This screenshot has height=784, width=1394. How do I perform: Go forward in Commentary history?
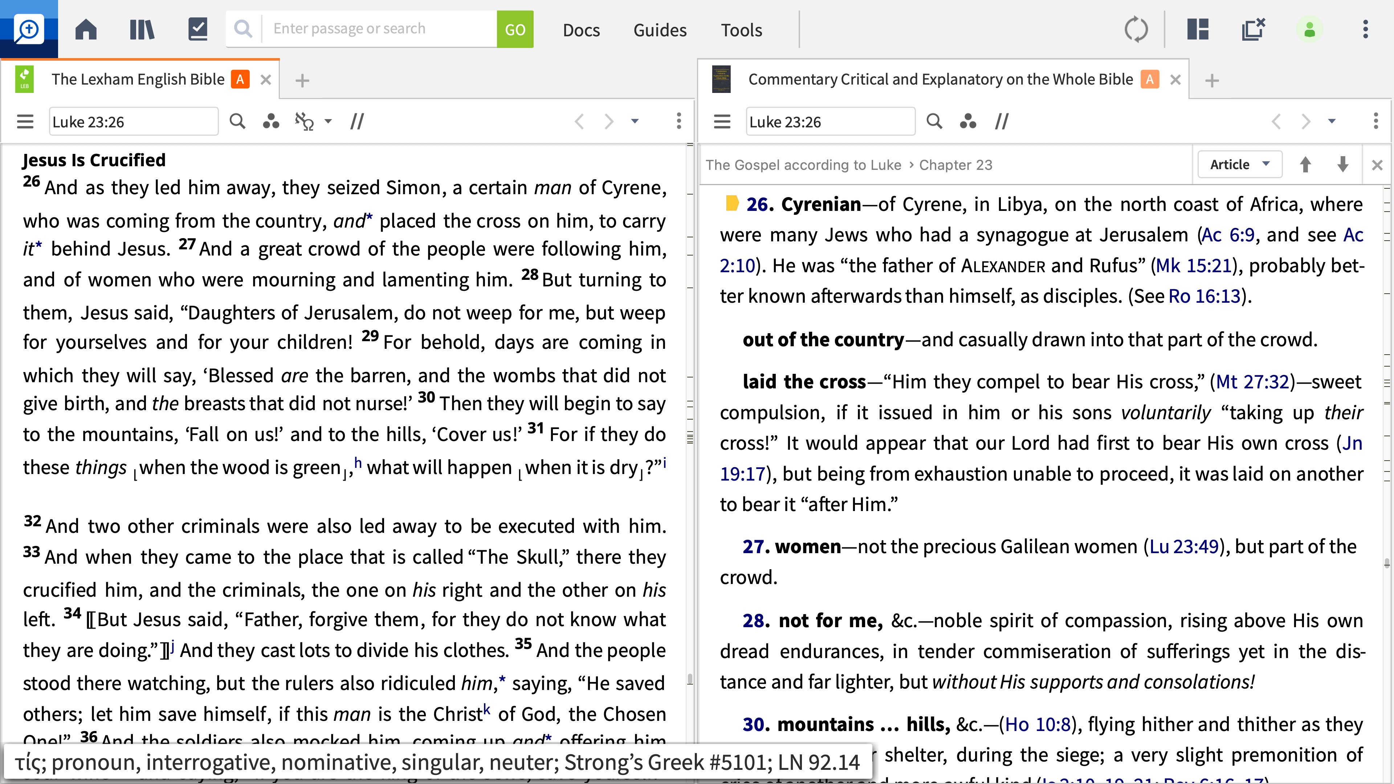click(1306, 121)
